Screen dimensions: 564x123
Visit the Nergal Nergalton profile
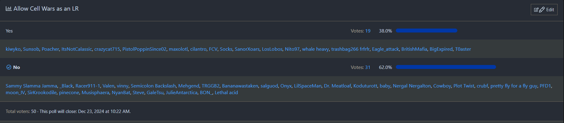coord(412,86)
